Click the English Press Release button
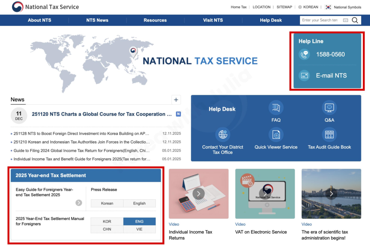The height and width of the screenshot is (247, 370). [x=139, y=203]
